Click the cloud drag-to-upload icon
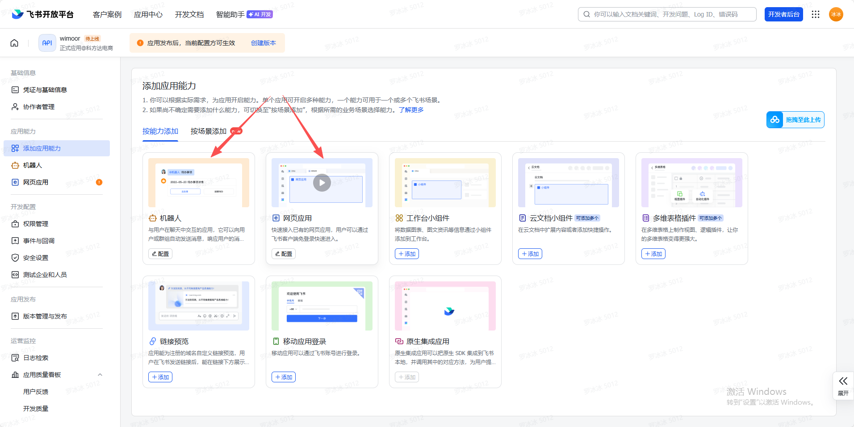The width and height of the screenshot is (854, 427). tap(775, 120)
